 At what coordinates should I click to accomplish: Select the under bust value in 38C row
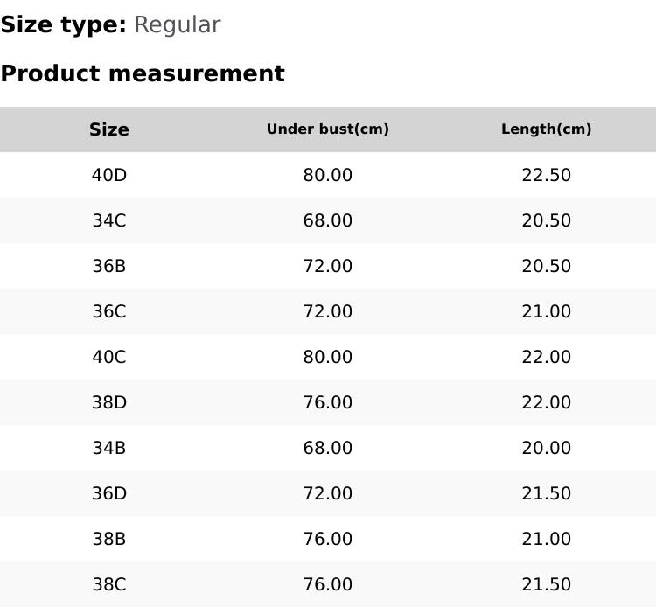[x=328, y=584]
